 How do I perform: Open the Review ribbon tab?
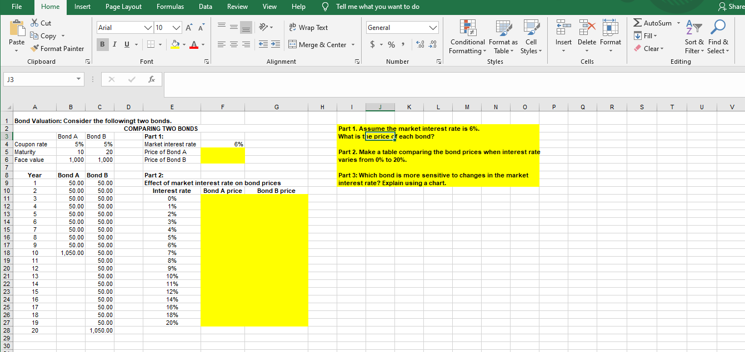tap(237, 7)
